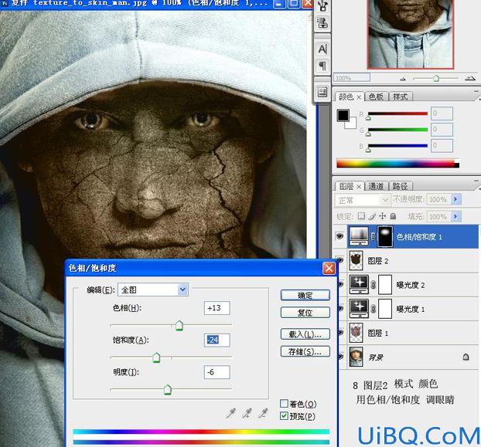Select subtract-from-sample eyedropper
Screen dimensions: 481x447
[x=263, y=413]
